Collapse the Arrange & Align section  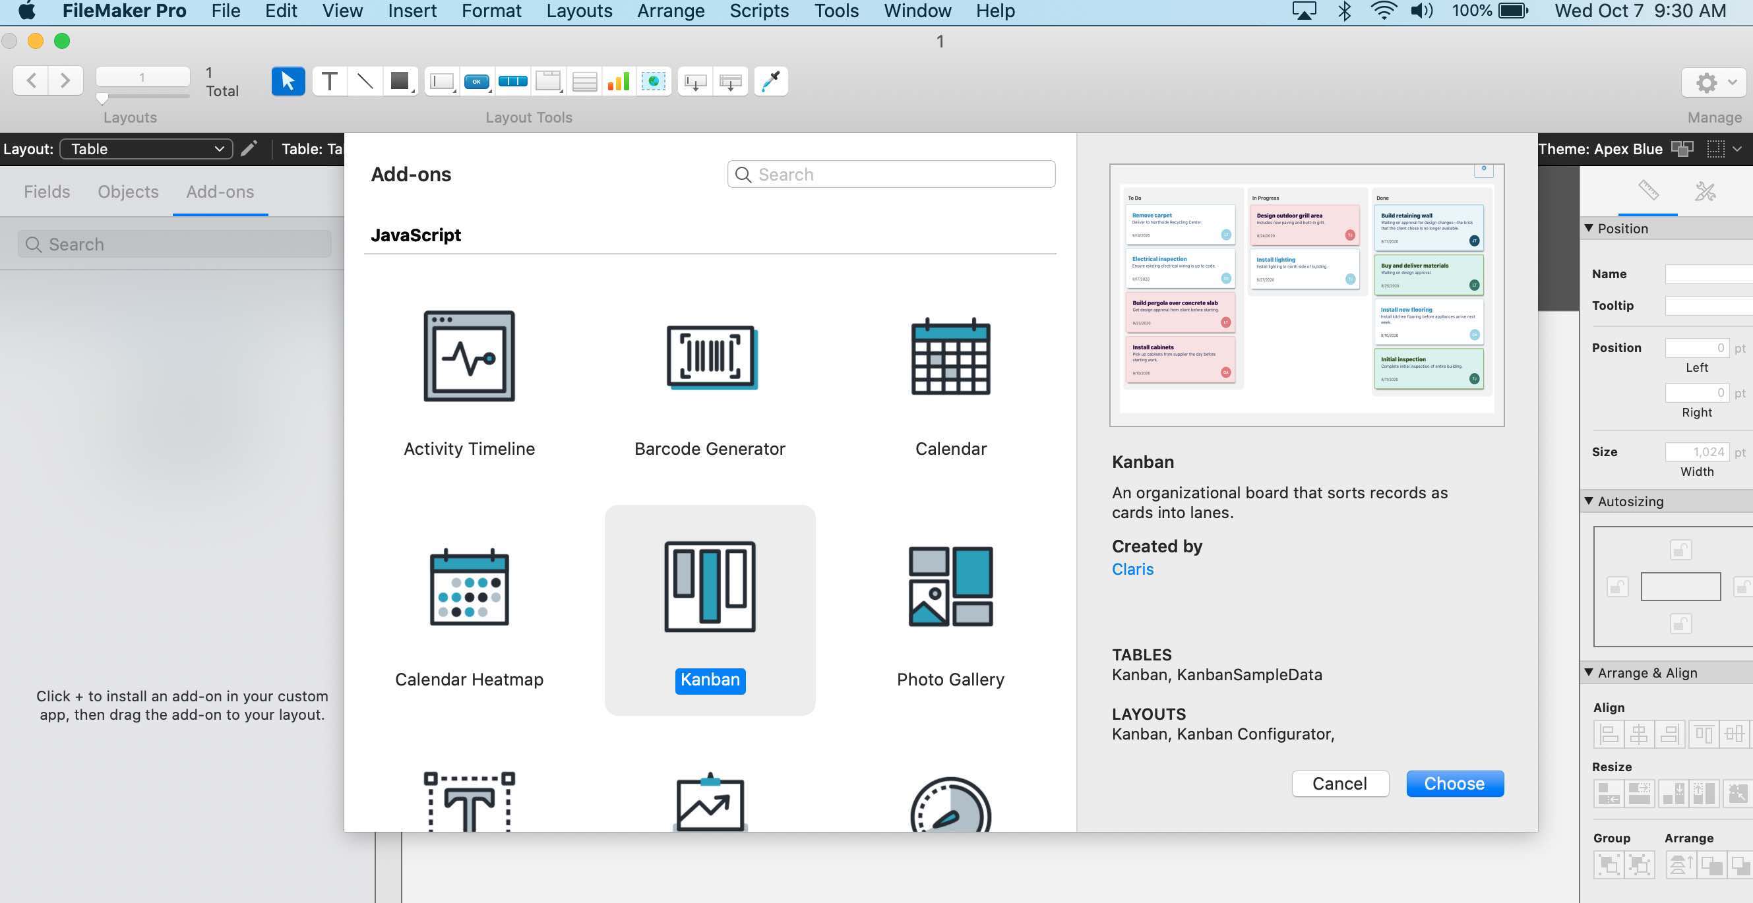(x=1589, y=672)
